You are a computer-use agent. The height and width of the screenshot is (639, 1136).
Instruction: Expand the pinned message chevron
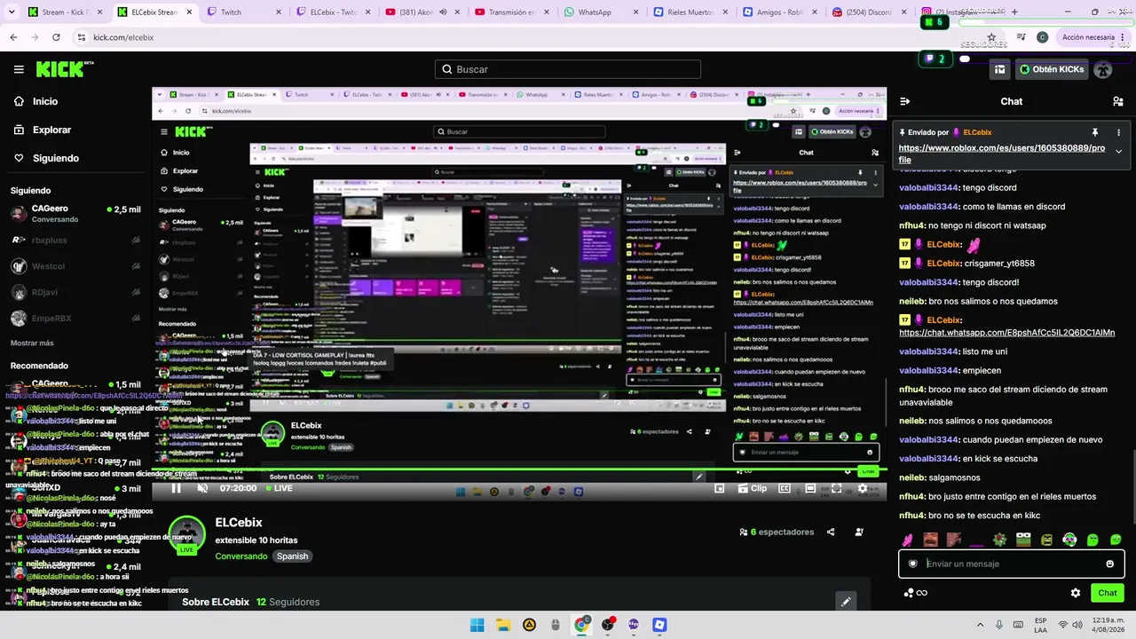[1118, 152]
